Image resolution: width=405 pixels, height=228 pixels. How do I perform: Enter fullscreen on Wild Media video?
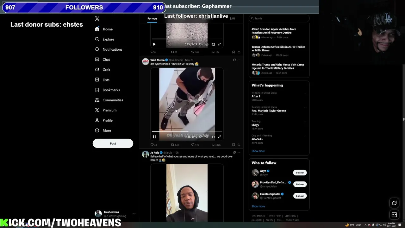click(220, 137)
